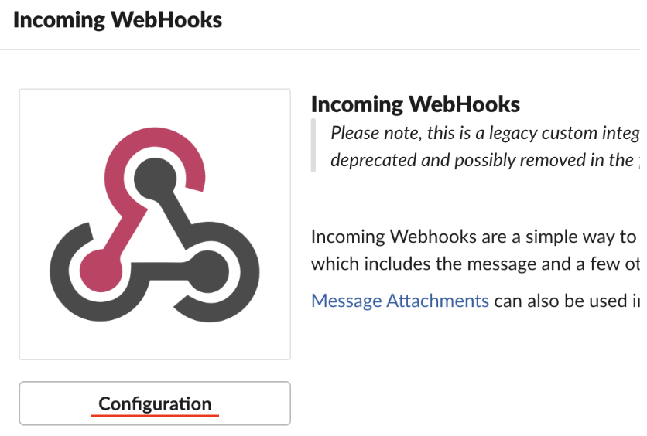Click the page title Incoming WebHooks at top
Viewport: 647px width, 436px height.
(118, 20)
